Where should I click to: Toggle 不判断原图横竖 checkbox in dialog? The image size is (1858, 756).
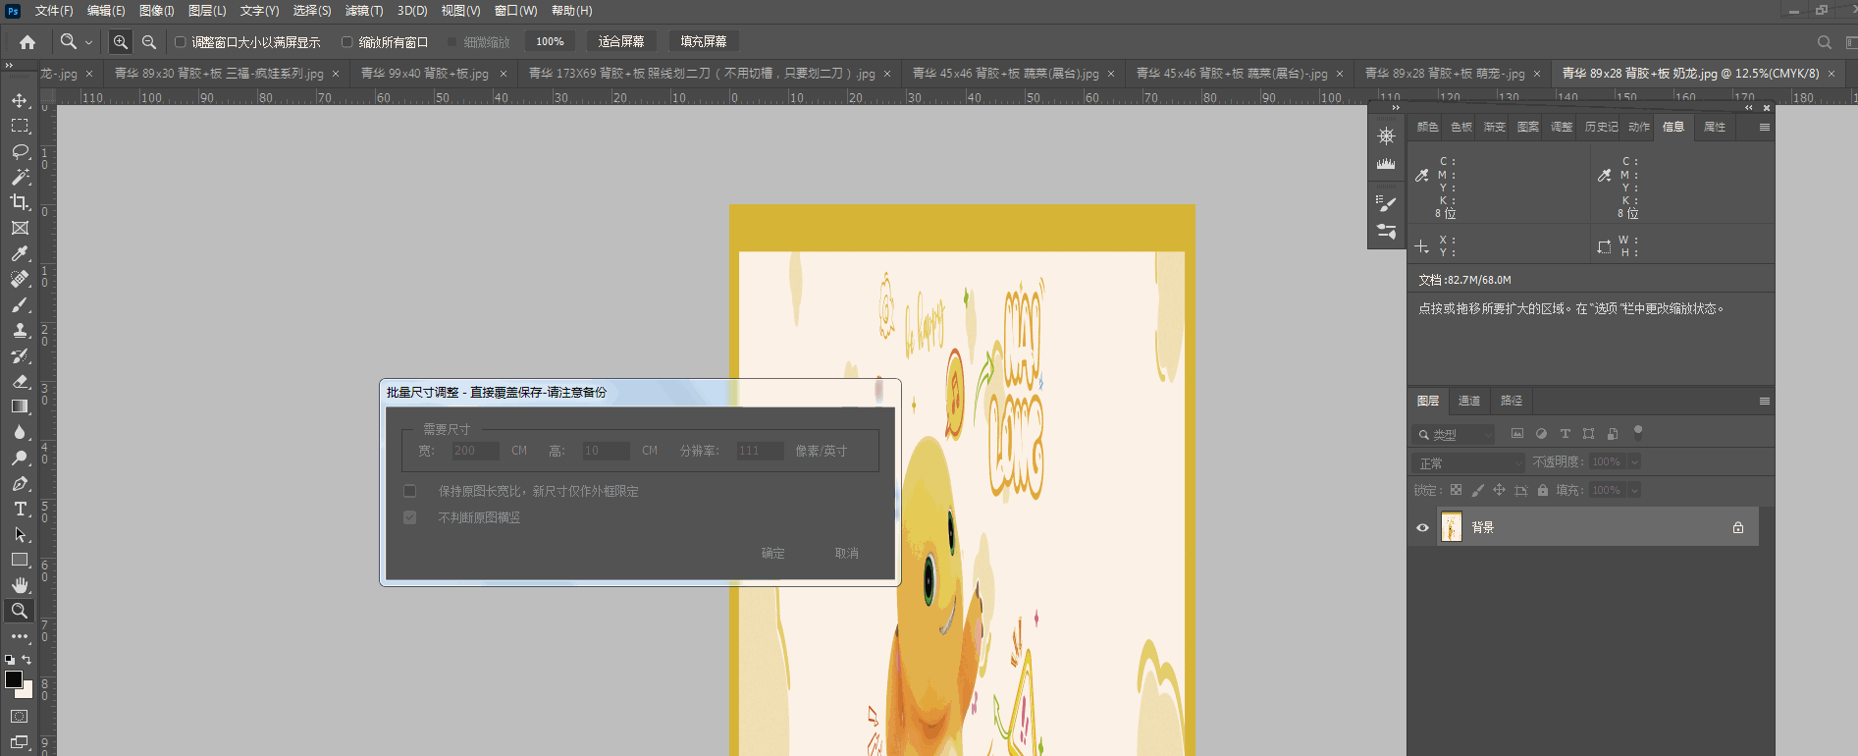pos(410,517)
